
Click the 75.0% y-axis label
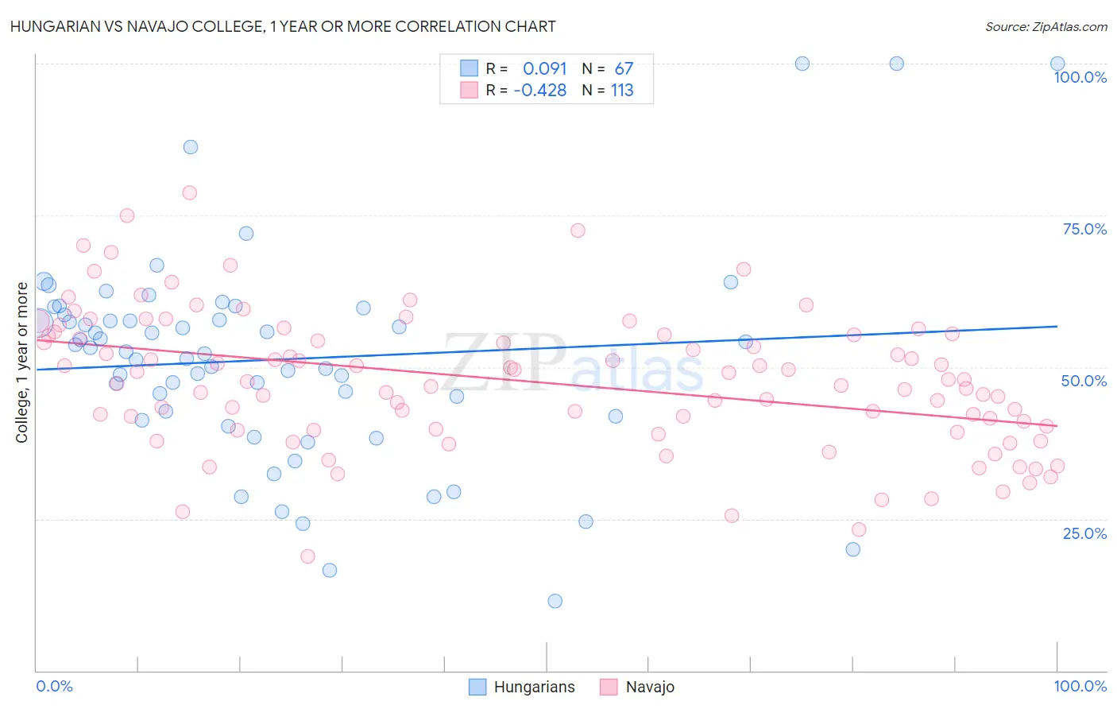[x=1084, y=229]
